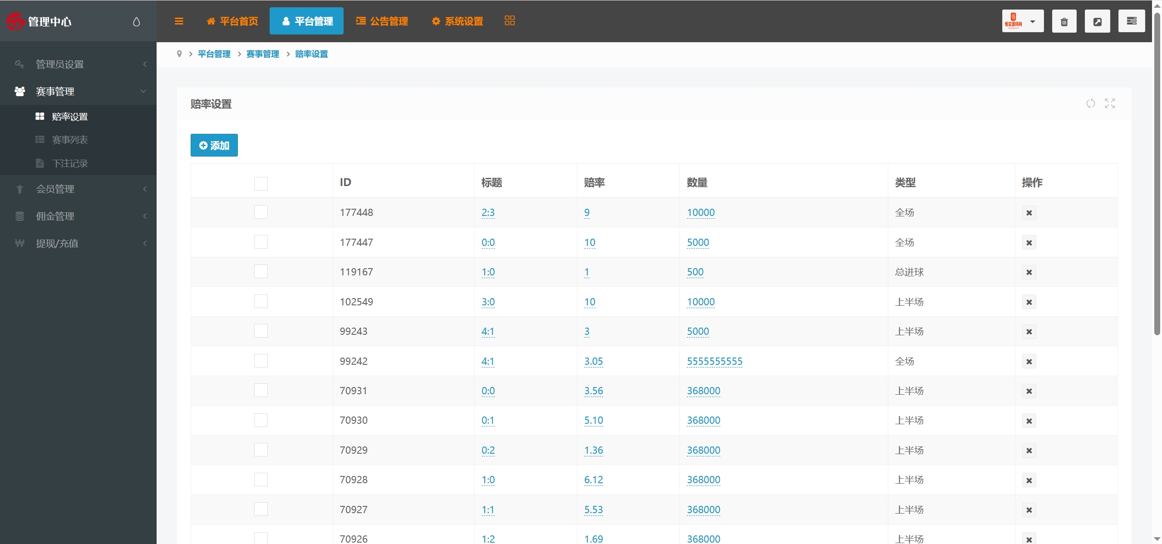Click 赛事管理 breadcrumb link
The width and height of the screenshot is (1162, 544).
point(262,54)
